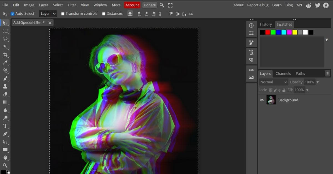
Task: Toggle lock pixels brush icon
Action: [x=275, y=90]
